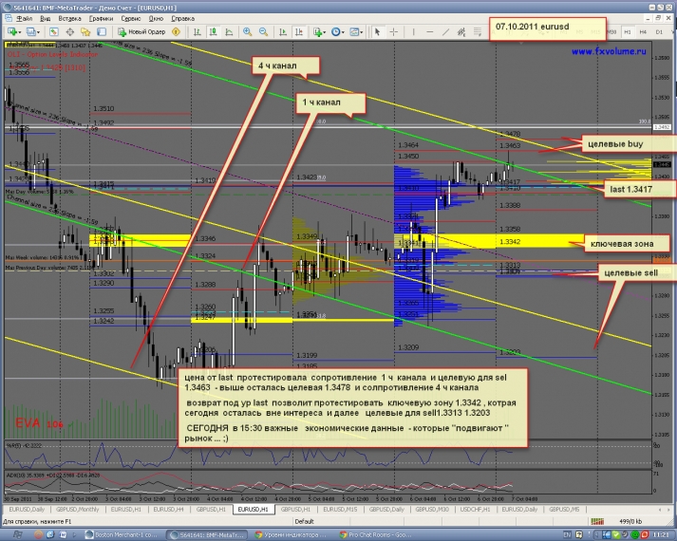Switch chart to bar chart mode

197,32
